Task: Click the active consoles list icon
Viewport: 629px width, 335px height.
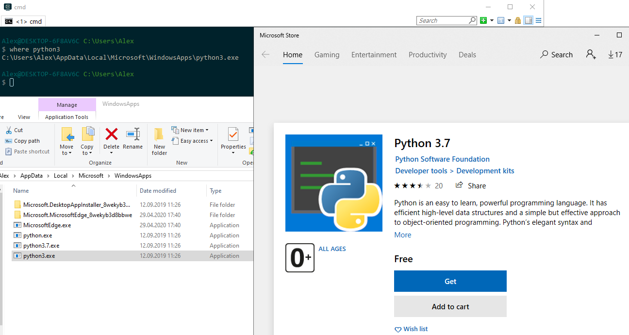Action: coord(501,20)
